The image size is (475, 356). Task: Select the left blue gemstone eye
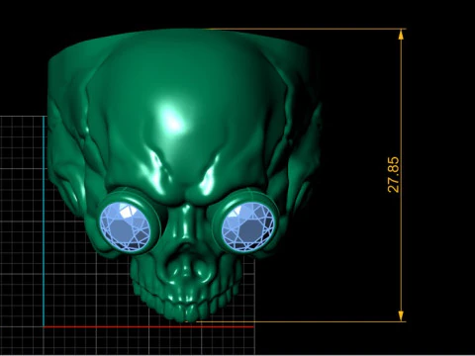(126, 225)
